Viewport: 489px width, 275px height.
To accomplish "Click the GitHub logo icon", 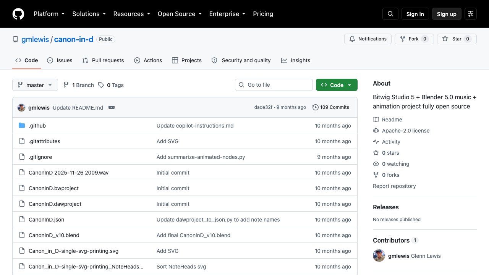I will pyautogui.click(x=18, y=14).
